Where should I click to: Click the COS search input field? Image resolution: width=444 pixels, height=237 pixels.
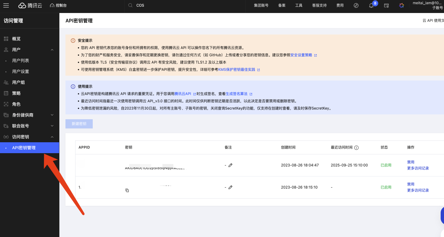click(x=182, y=5)
